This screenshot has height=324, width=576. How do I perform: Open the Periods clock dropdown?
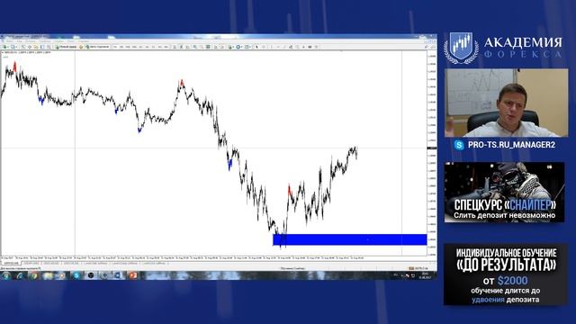[238, 47]
